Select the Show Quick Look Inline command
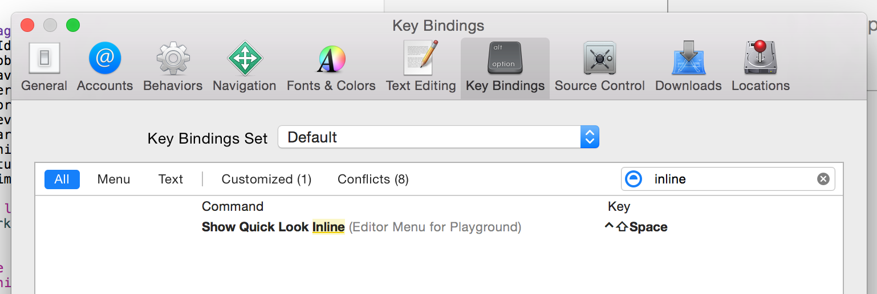This screenshot has height=294, width=877. point(273,227)
